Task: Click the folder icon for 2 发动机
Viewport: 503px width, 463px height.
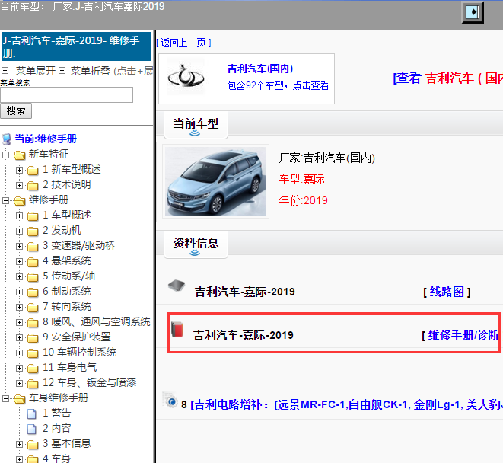Action: pos(33,231)
